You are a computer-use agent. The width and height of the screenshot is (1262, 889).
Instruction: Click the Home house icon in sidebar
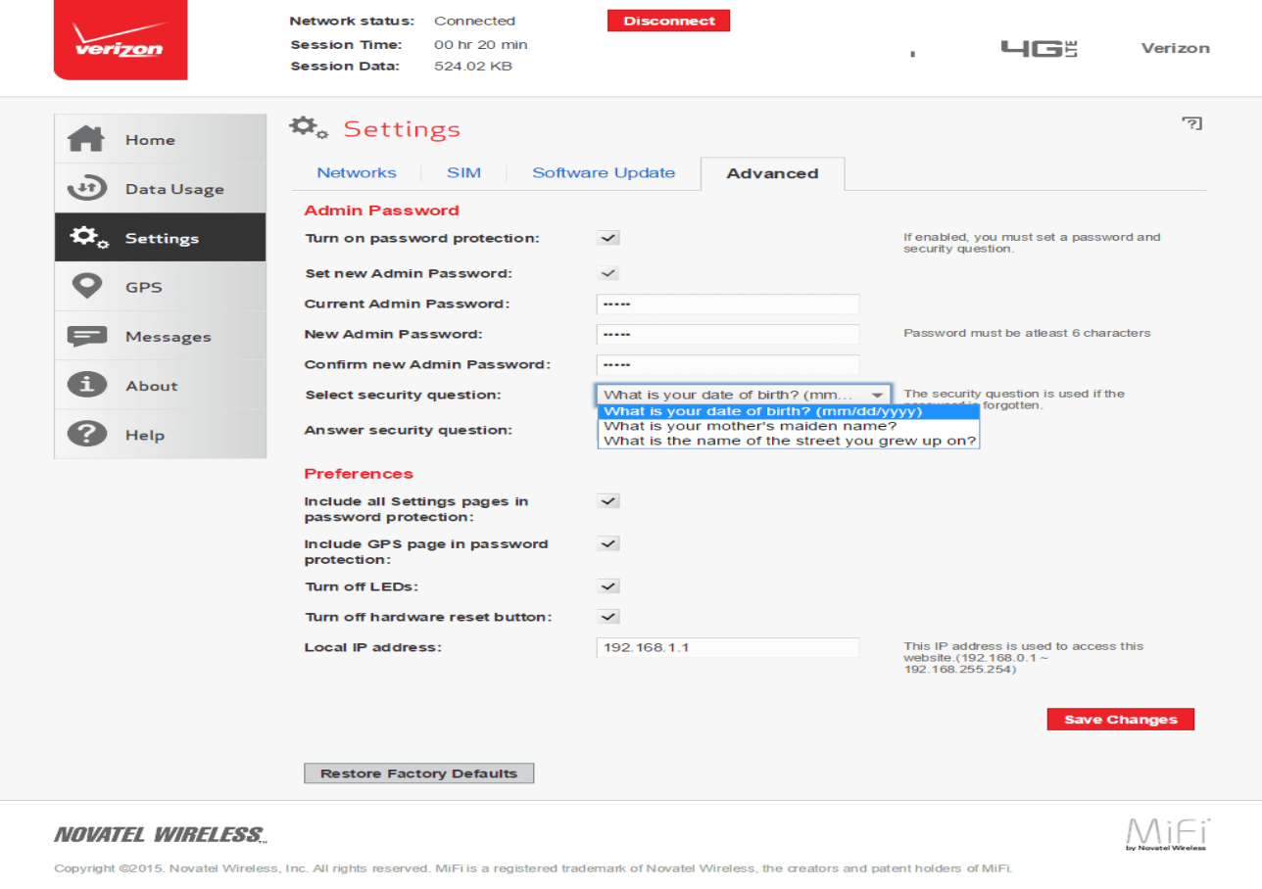click(x=86, y=140)
